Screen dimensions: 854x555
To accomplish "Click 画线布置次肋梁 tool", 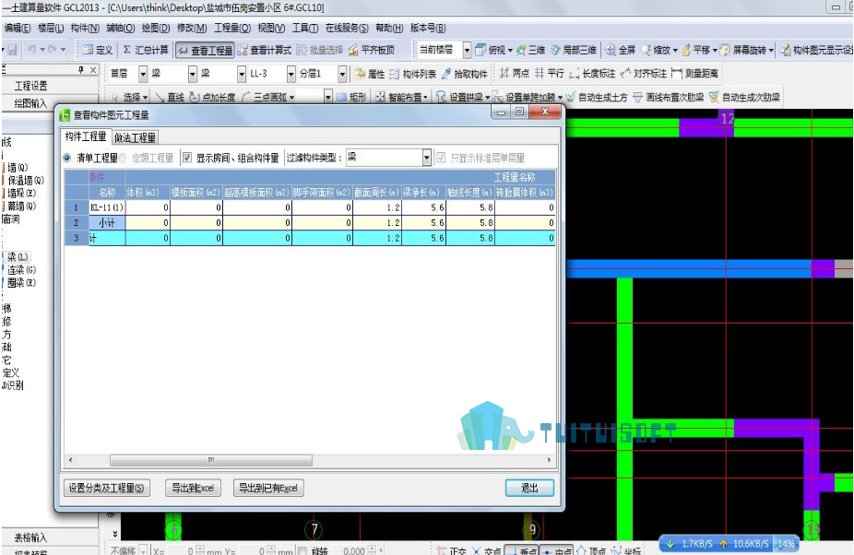I will point(669,97).
